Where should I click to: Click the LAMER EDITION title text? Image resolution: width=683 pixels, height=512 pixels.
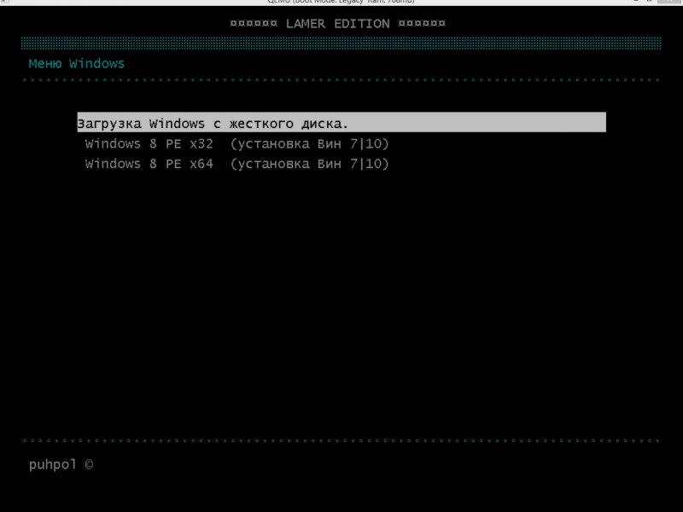[337, 24]
